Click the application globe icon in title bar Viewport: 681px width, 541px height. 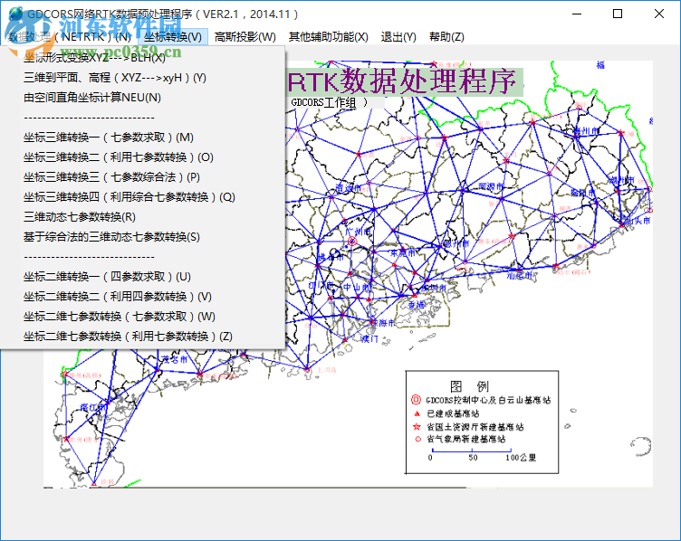(x=15, y=14)
